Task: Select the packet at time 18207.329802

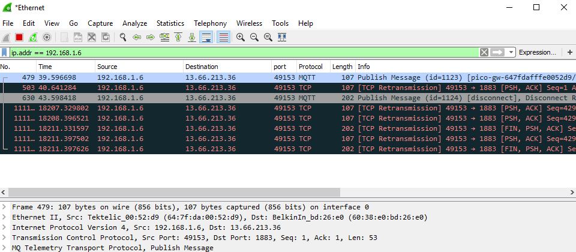Action: [288, 109]
